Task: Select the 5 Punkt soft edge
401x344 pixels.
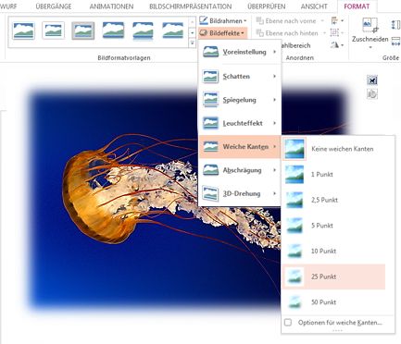Action: coord(333,226)
